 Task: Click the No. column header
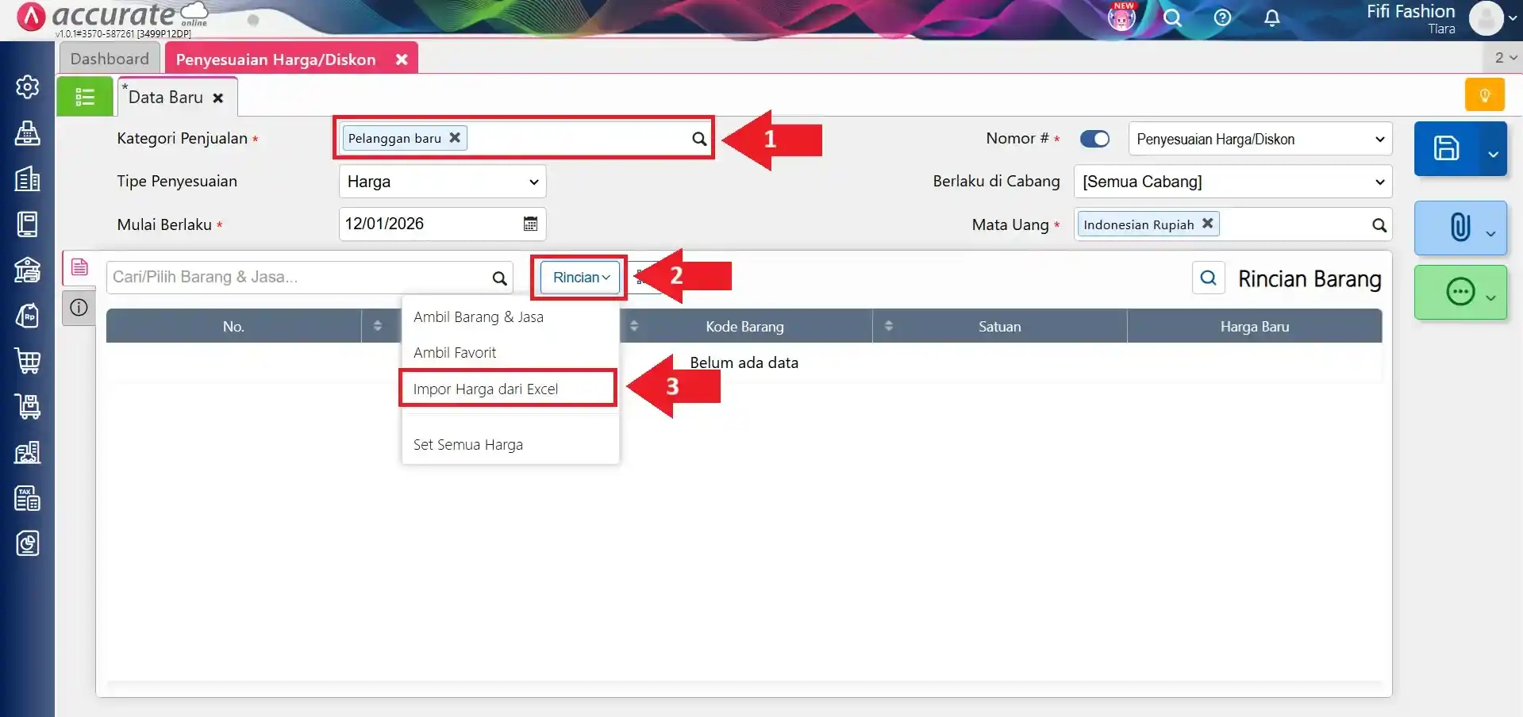[x=233, y=327]
